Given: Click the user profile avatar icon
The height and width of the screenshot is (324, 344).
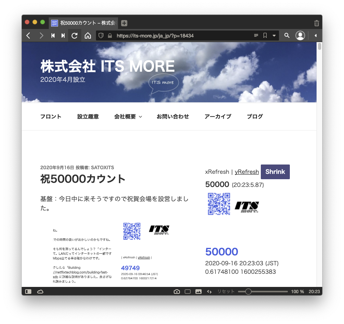Looking at the screenshot, I should tap(300, 36).
